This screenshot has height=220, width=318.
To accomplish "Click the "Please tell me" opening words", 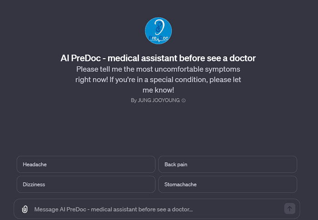I will [x=99, y=69].
